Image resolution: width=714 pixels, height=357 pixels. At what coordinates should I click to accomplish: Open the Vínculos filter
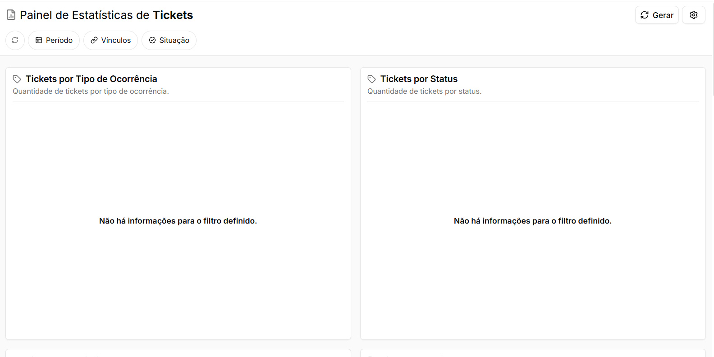click(x=110, y=40)
